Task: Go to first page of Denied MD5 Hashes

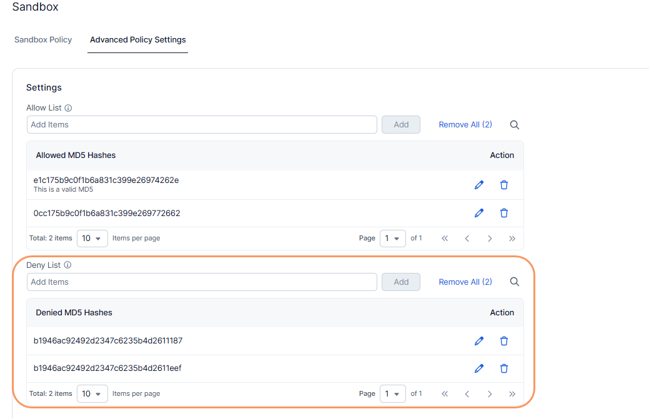Action: (445, 394)
